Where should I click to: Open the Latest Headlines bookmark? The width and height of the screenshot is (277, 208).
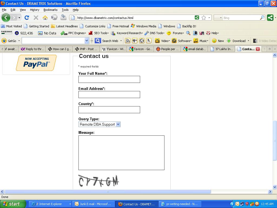pyautogui.click(x=64, y=26)
